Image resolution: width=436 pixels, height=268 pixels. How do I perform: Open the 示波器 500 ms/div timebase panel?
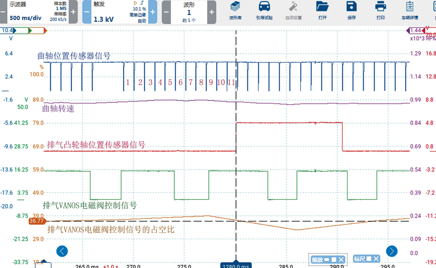click(x=38, y=12)
